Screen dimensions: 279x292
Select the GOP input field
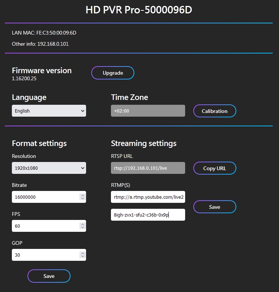[x=45, y=255]
